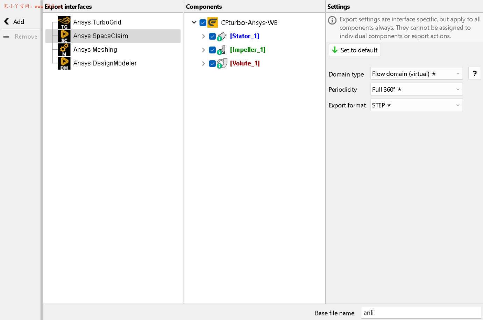Uncheck the CFturbo-Ansys-WB checkbox
The height and width of the screenshot is (320, 483).
click(203, 23)
